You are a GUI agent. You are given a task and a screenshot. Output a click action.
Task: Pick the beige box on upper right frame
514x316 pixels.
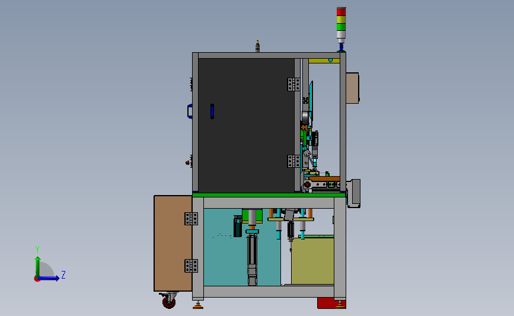[x=352, y=88]
